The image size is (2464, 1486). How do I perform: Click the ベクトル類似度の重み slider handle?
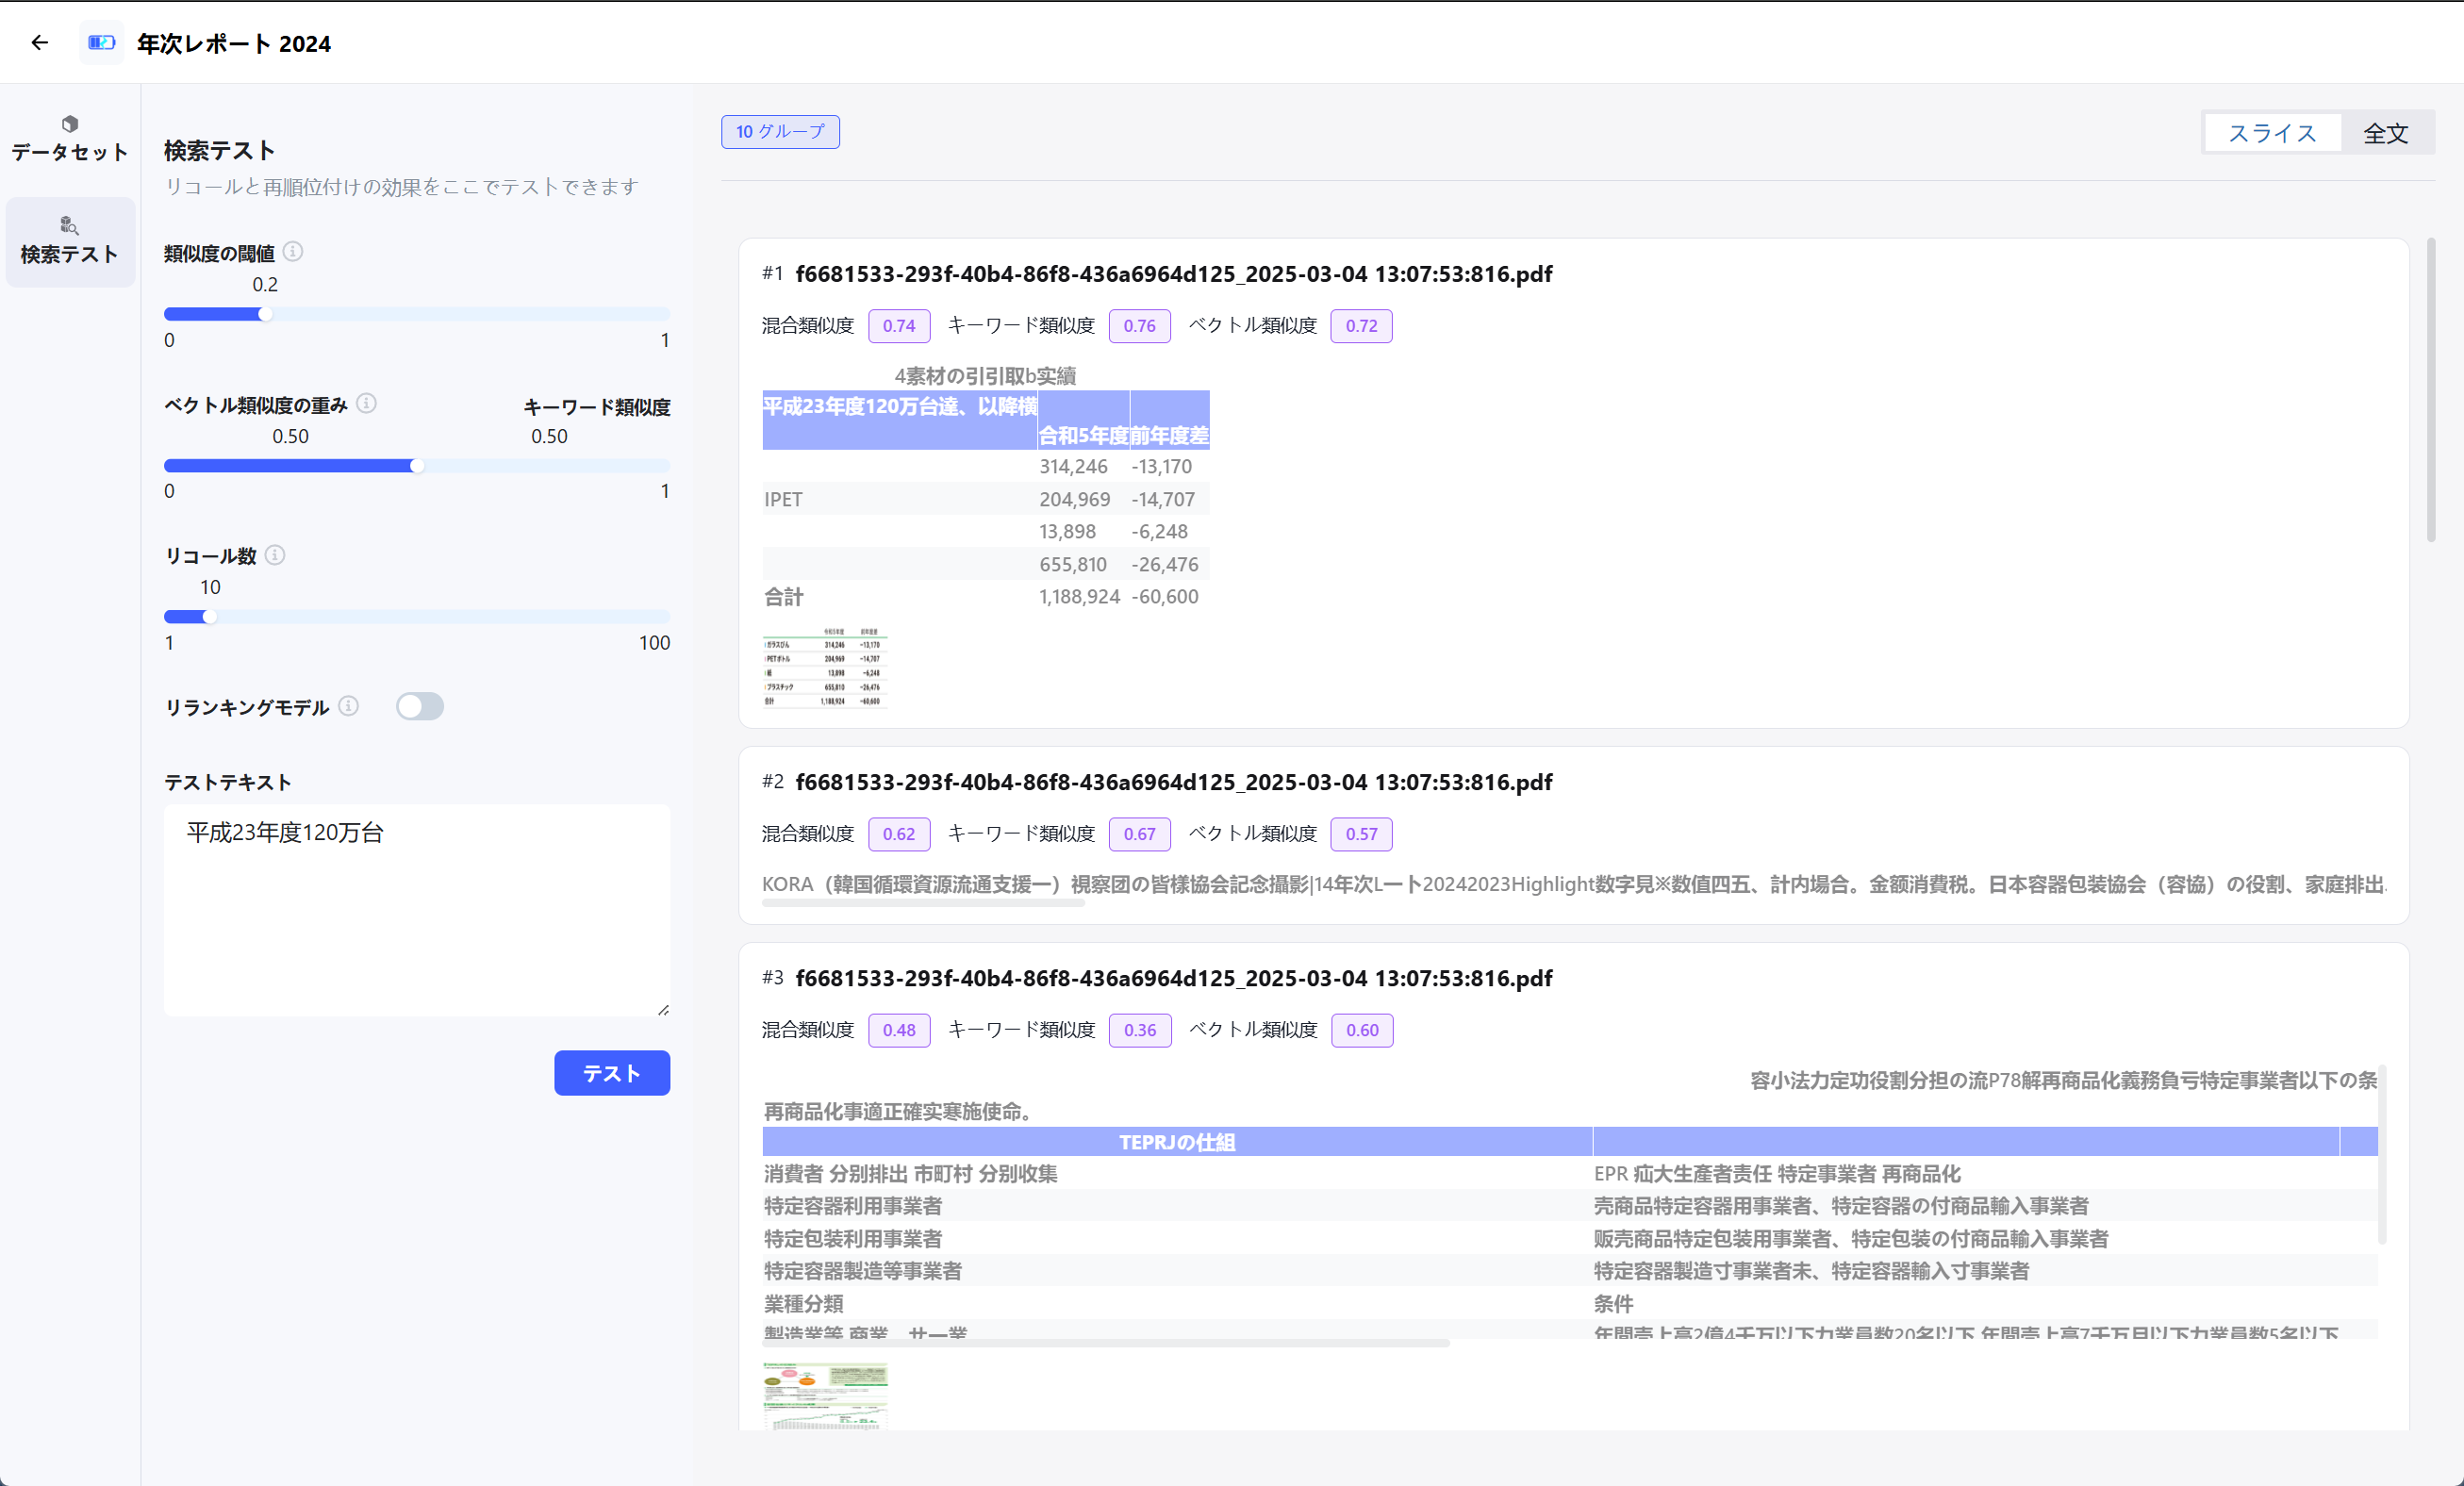click(417, 465)
